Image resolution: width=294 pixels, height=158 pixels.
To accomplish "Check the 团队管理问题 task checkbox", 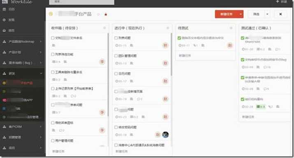I will tap(116, 56).
